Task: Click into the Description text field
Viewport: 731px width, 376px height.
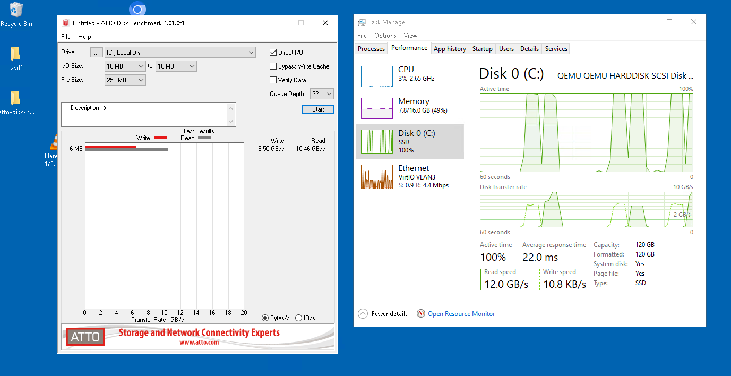Action: click(143, 114)
